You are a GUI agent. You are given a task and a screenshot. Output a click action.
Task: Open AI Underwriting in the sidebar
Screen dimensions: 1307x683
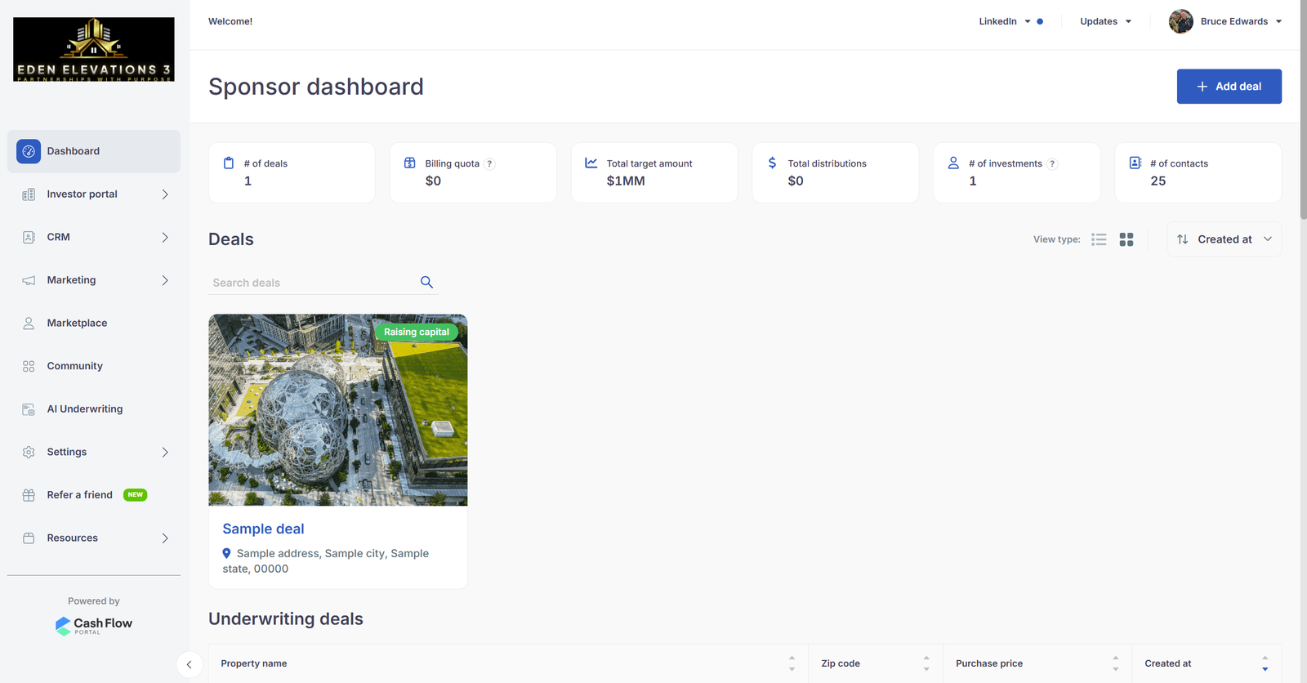pyautogui.click(x=94, y=409)
